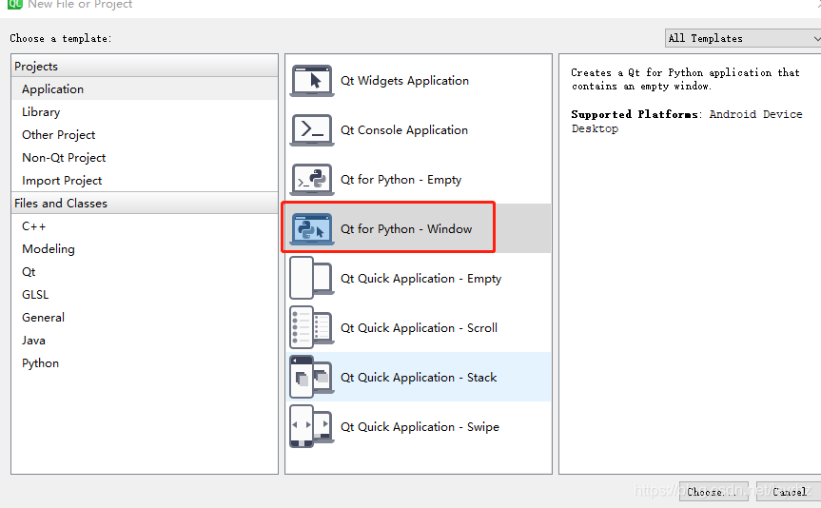821x508 pixels.
Task: Select the Modeling files category
Action: click(145, 248)
